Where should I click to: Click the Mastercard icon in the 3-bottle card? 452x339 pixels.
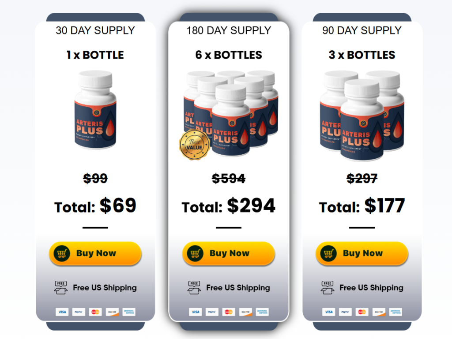click(x=362, y=312)
